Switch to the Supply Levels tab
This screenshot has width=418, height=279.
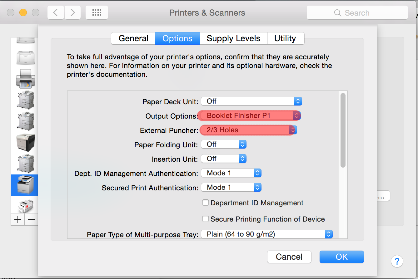(x=233, y=38)
